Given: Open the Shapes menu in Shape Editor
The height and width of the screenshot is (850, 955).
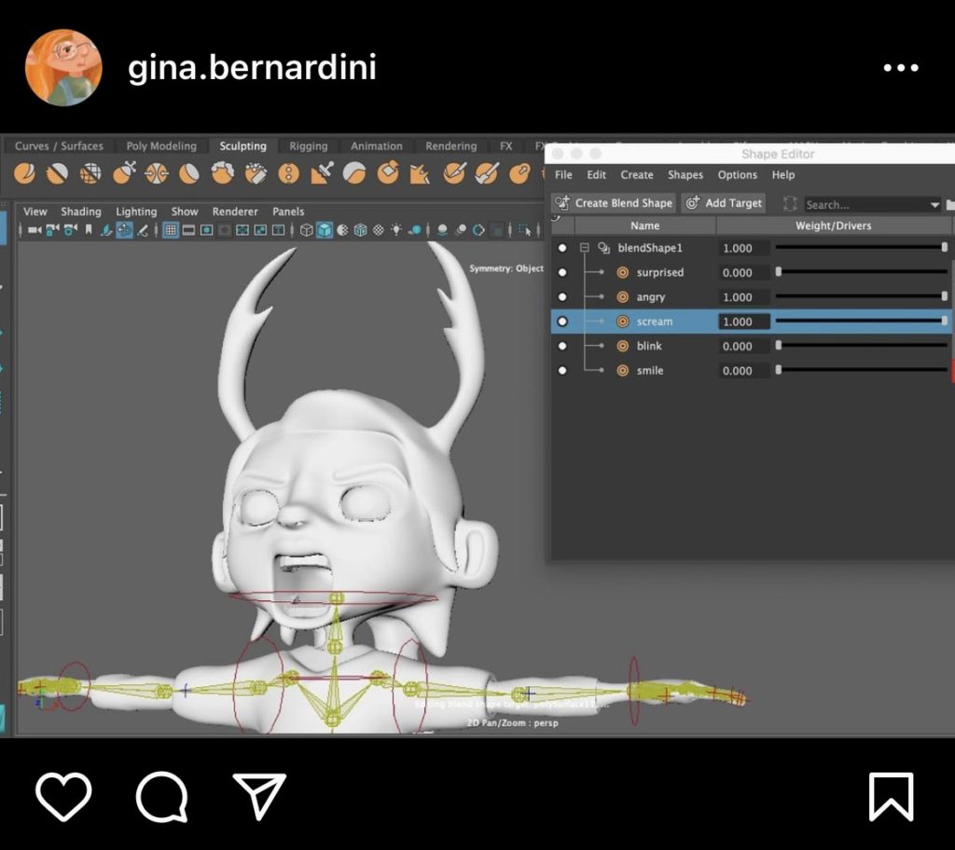Looking at the screenshot, I should click(x=685, y=175).
